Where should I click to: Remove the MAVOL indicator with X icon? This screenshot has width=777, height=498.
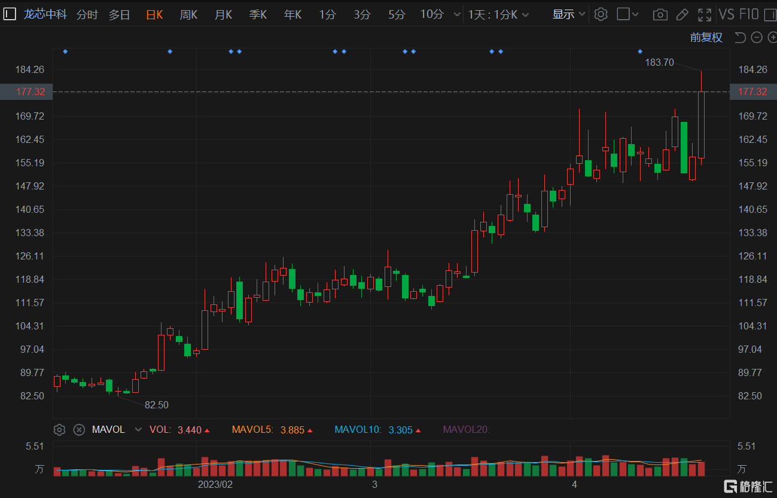[x=79, y=429]
